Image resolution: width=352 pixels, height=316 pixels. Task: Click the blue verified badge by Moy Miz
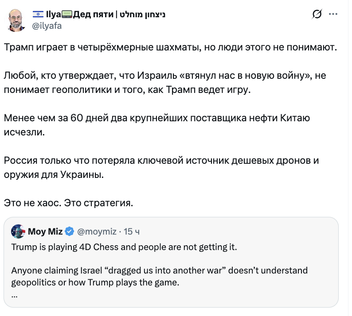coord(70,231)
